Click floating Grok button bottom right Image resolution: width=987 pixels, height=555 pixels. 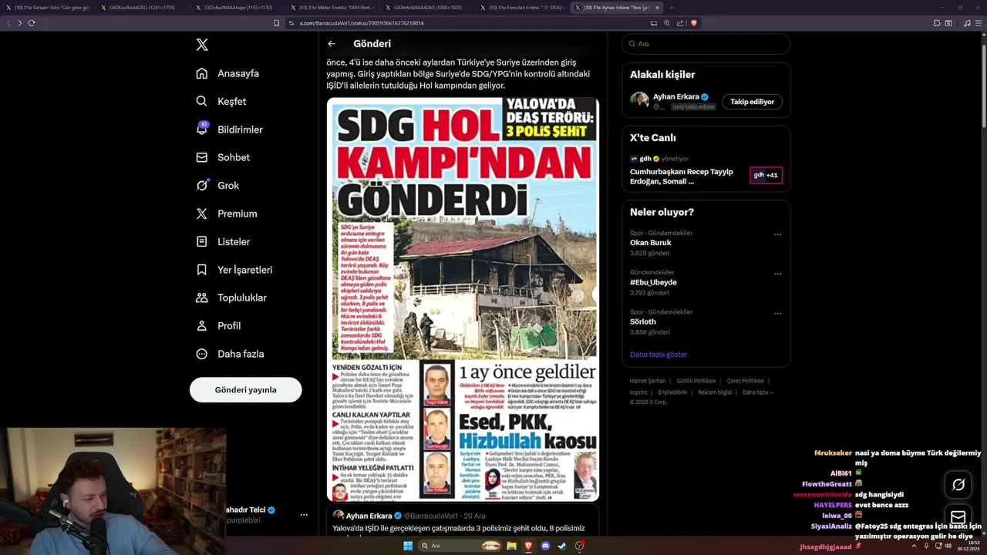[958, 485]
